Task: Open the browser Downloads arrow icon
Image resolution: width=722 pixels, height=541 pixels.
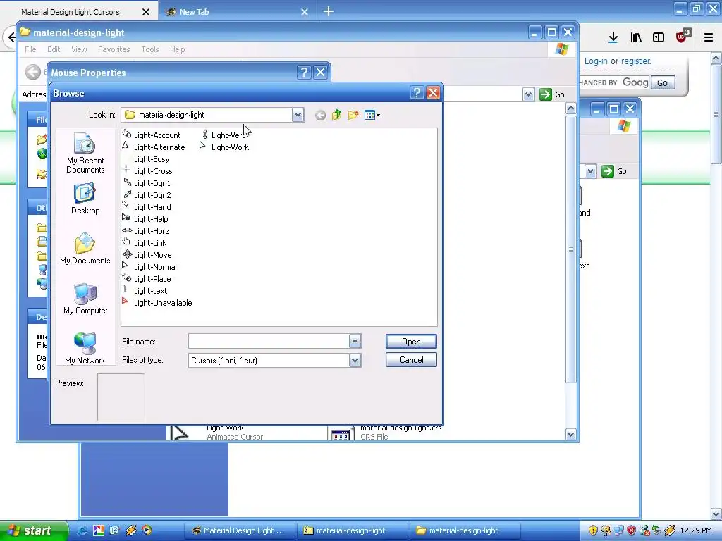Action: [613, 38]
